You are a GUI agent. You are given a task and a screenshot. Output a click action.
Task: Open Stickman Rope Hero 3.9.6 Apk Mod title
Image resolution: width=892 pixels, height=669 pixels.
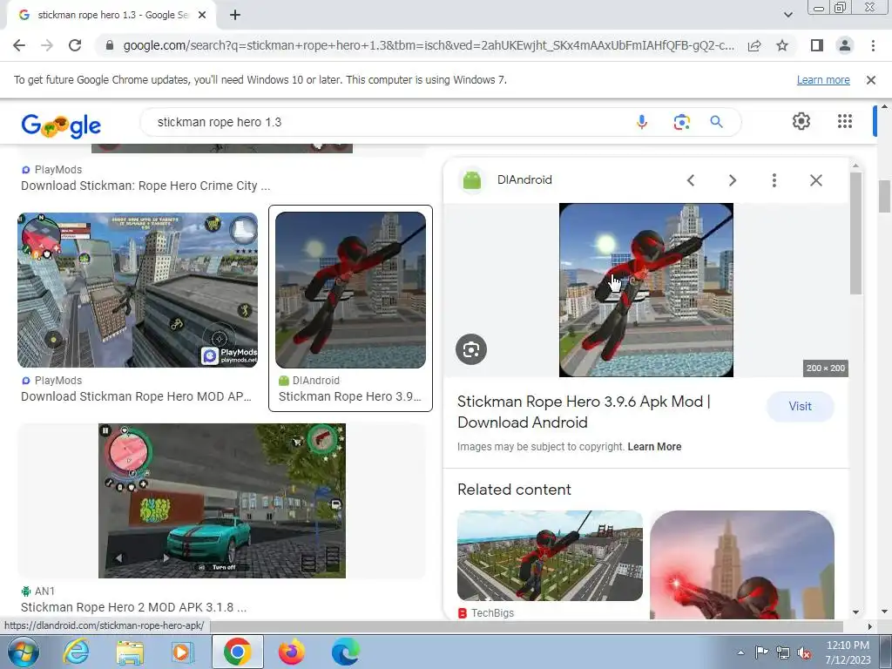585,412
